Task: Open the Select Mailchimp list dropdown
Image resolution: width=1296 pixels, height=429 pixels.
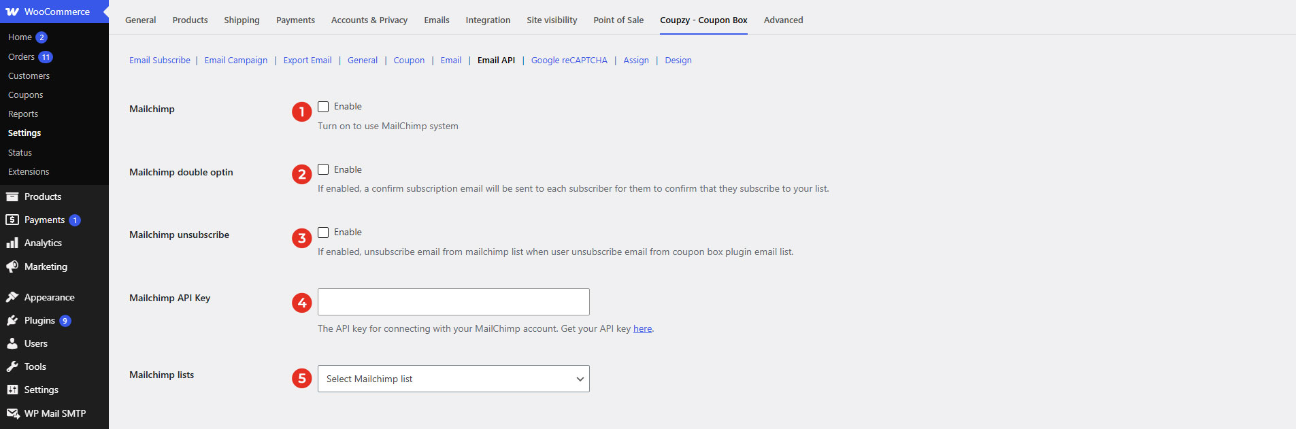Action: 454,379
